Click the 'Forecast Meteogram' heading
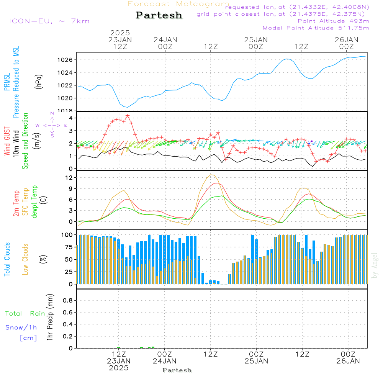The width and height of the screenshot is (383, 383). coord(178,4)
